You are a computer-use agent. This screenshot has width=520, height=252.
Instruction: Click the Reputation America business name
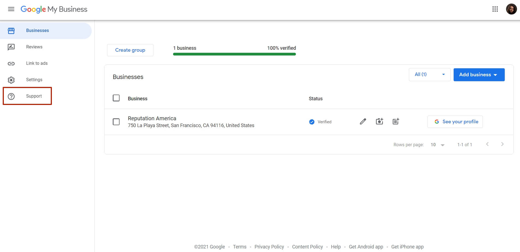[152, 118]
